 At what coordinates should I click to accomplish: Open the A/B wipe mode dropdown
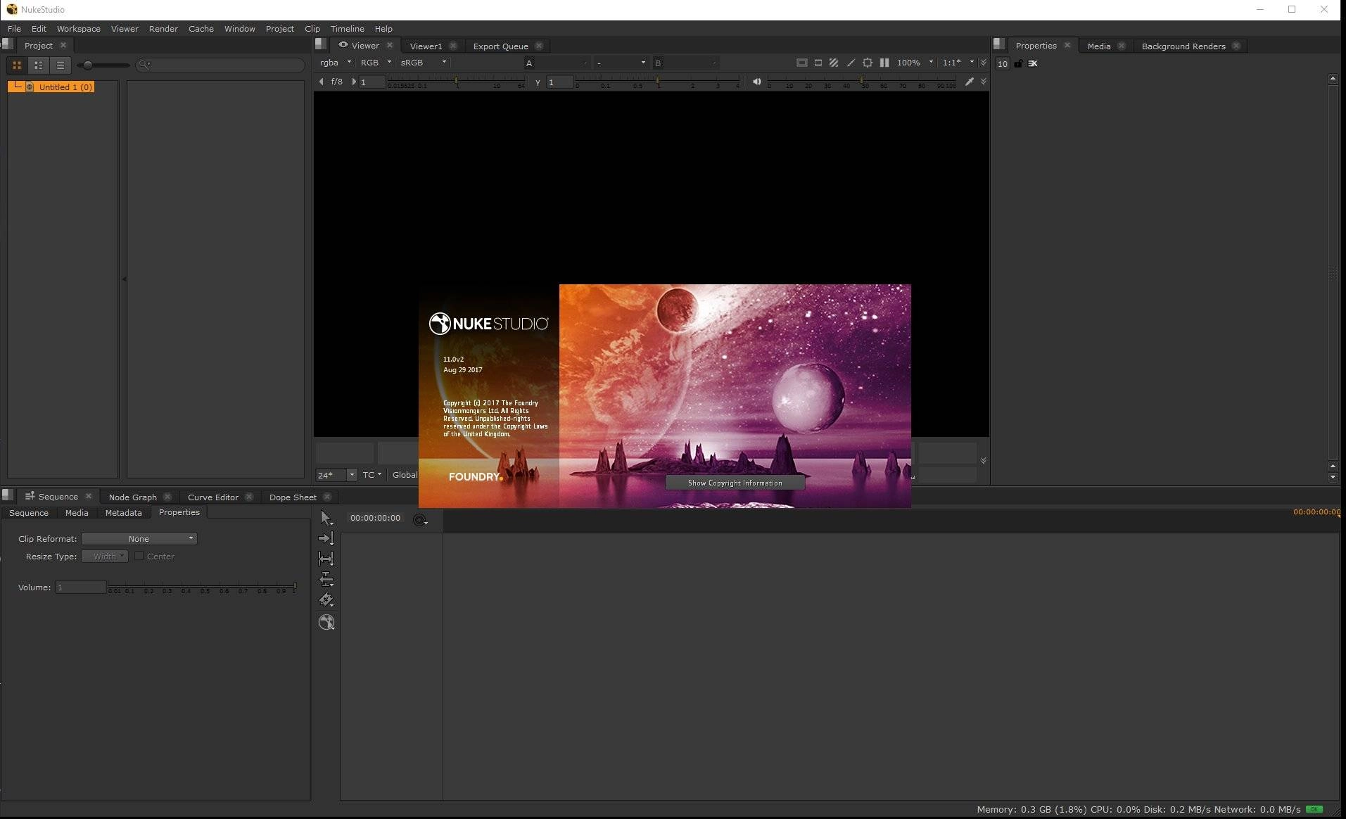point(621,63)
